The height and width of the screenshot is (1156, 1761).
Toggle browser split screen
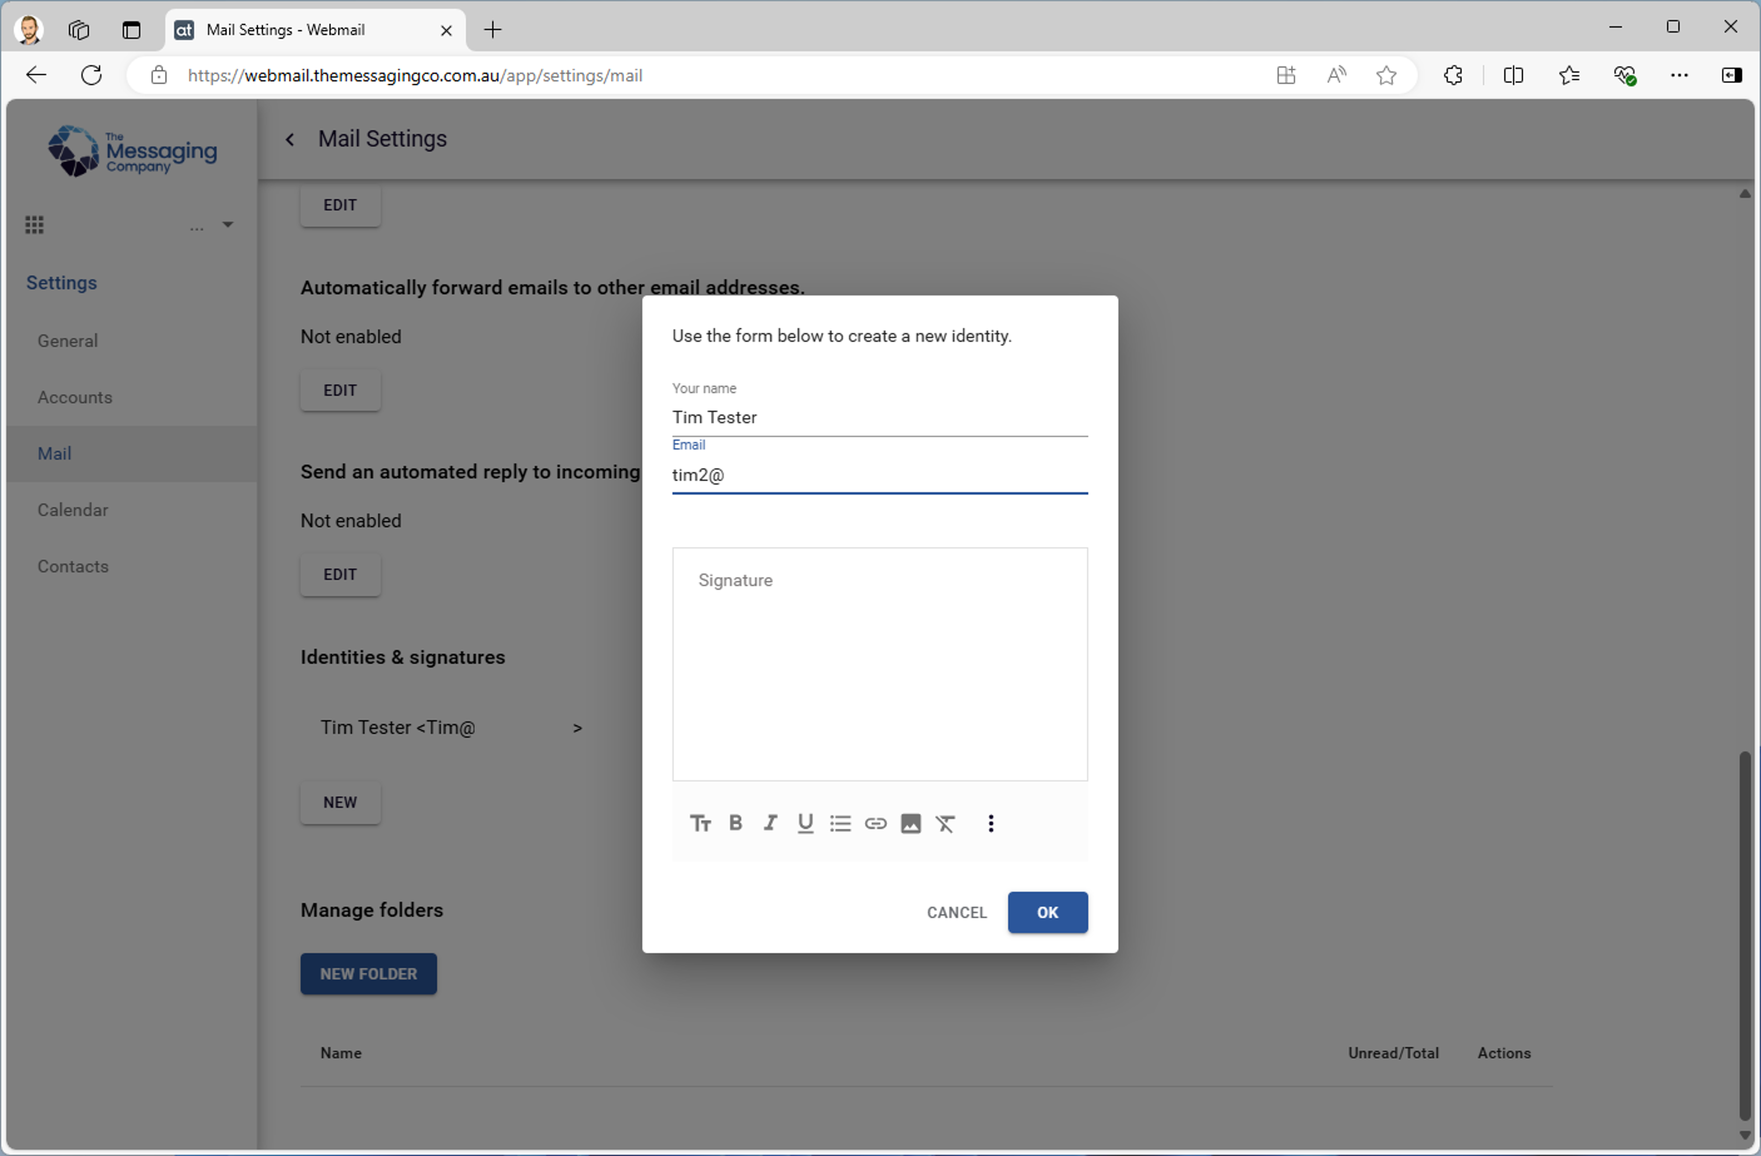[x=1513, y=75]
